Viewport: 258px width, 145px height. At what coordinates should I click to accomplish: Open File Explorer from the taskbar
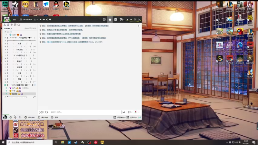coord(63,142)
